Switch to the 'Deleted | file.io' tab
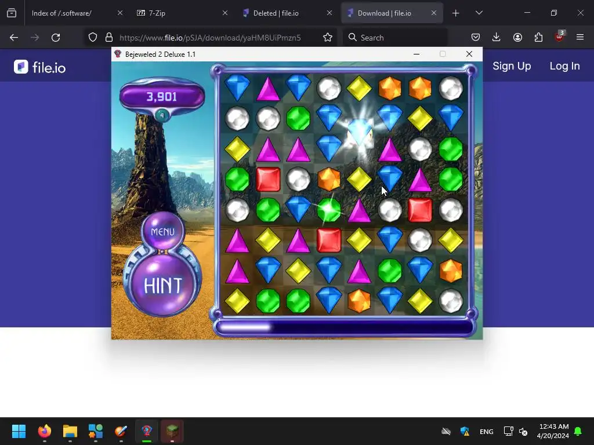This screenshot has width=594, height=445. (287, 13)
